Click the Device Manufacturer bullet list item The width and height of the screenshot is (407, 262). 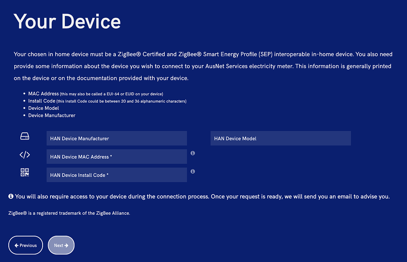52,115
